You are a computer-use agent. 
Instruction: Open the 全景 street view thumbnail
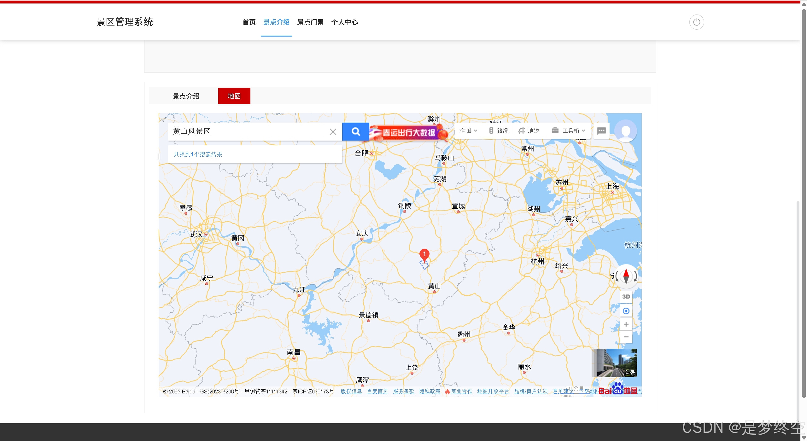614,363
